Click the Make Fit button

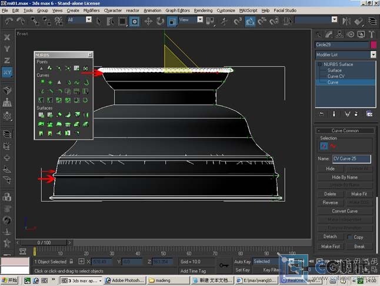tap(359, 194)
